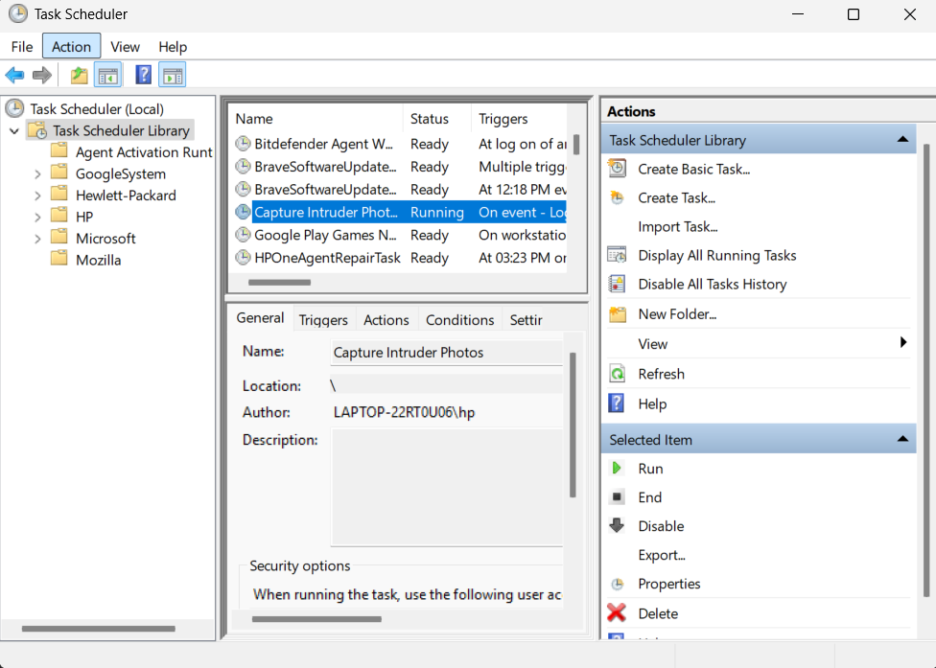
Task: Click the green Run icon
Action: [x=618, y=469]
